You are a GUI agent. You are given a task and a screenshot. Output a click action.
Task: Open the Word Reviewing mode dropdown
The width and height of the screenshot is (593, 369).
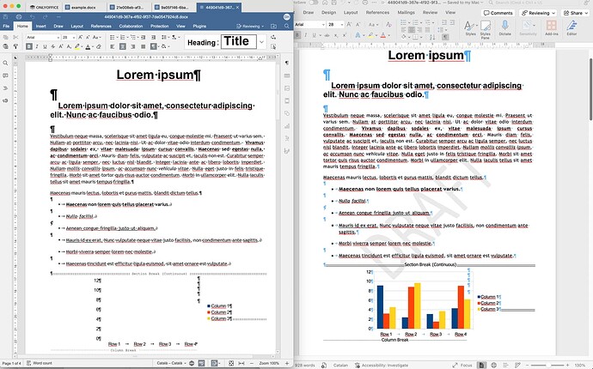(538, 13)
